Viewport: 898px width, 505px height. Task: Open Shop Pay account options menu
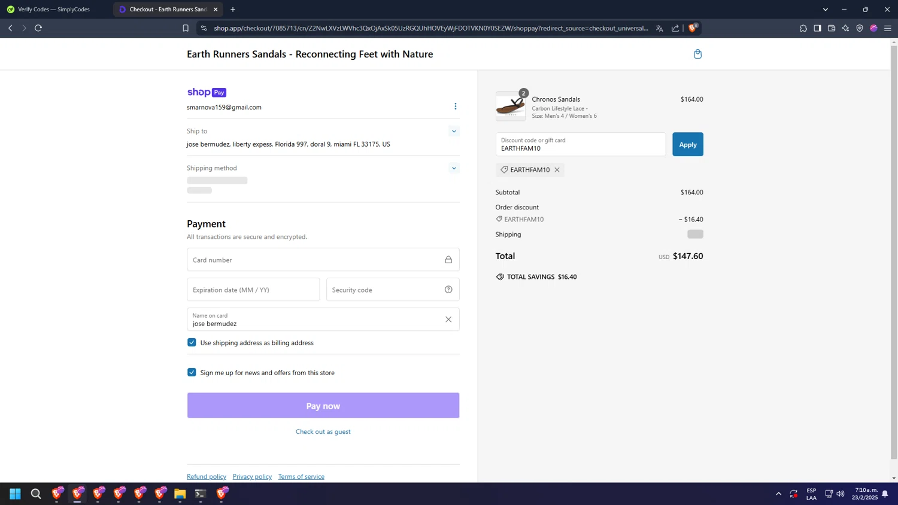point(455,107)
